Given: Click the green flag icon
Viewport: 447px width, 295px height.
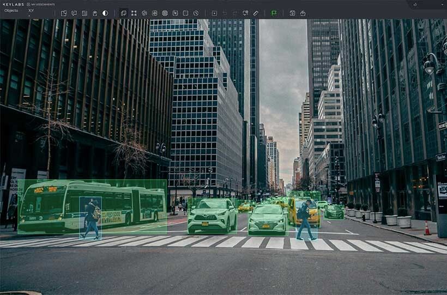Looking at the screenshot, I should tap(274, 13).
